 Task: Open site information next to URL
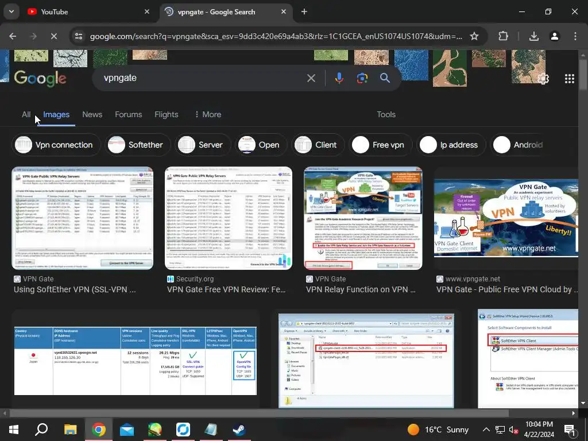(x=79, y=36)
